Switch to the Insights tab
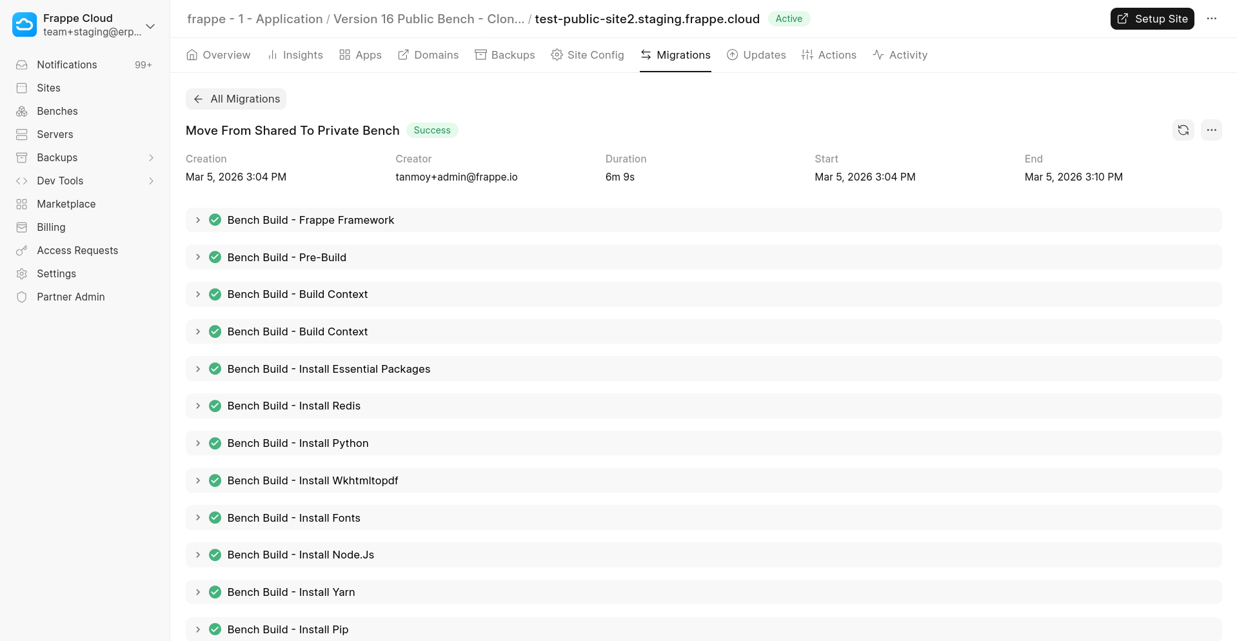 (295, 55)
